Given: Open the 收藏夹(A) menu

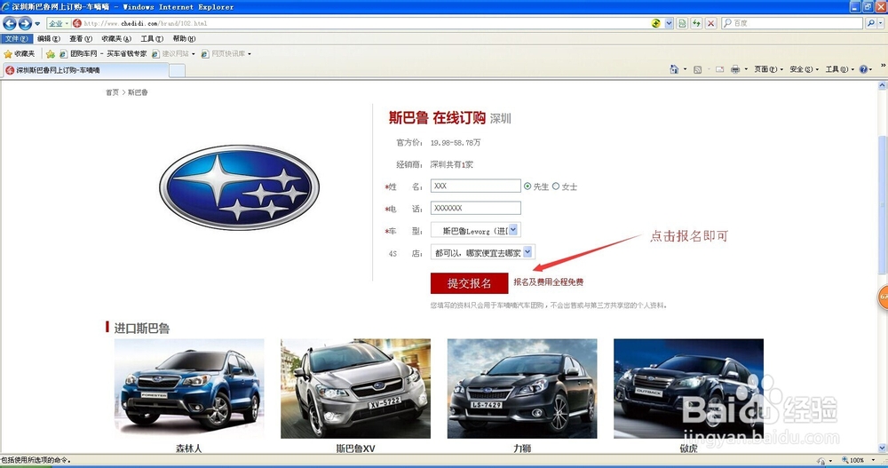Looking at the screenshot, I should pyautogui.click(x=116, y=38).
